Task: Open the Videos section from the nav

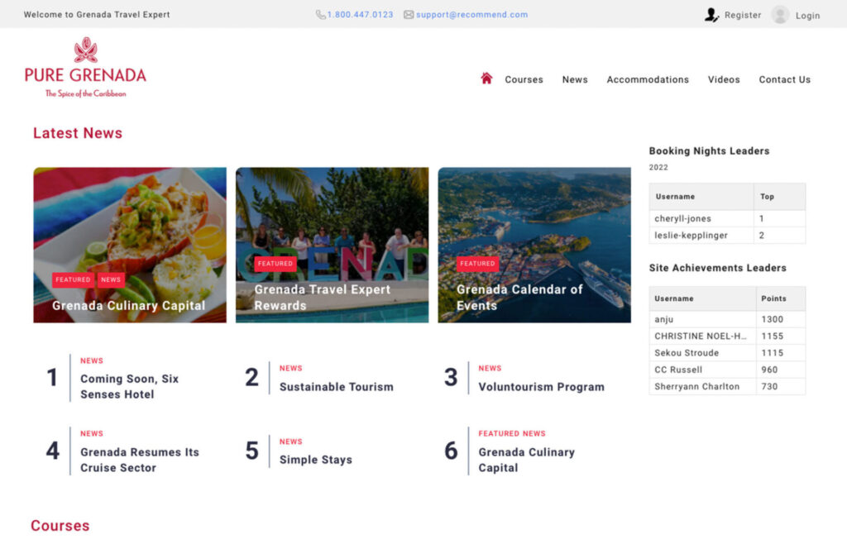Action: [724, 79]
